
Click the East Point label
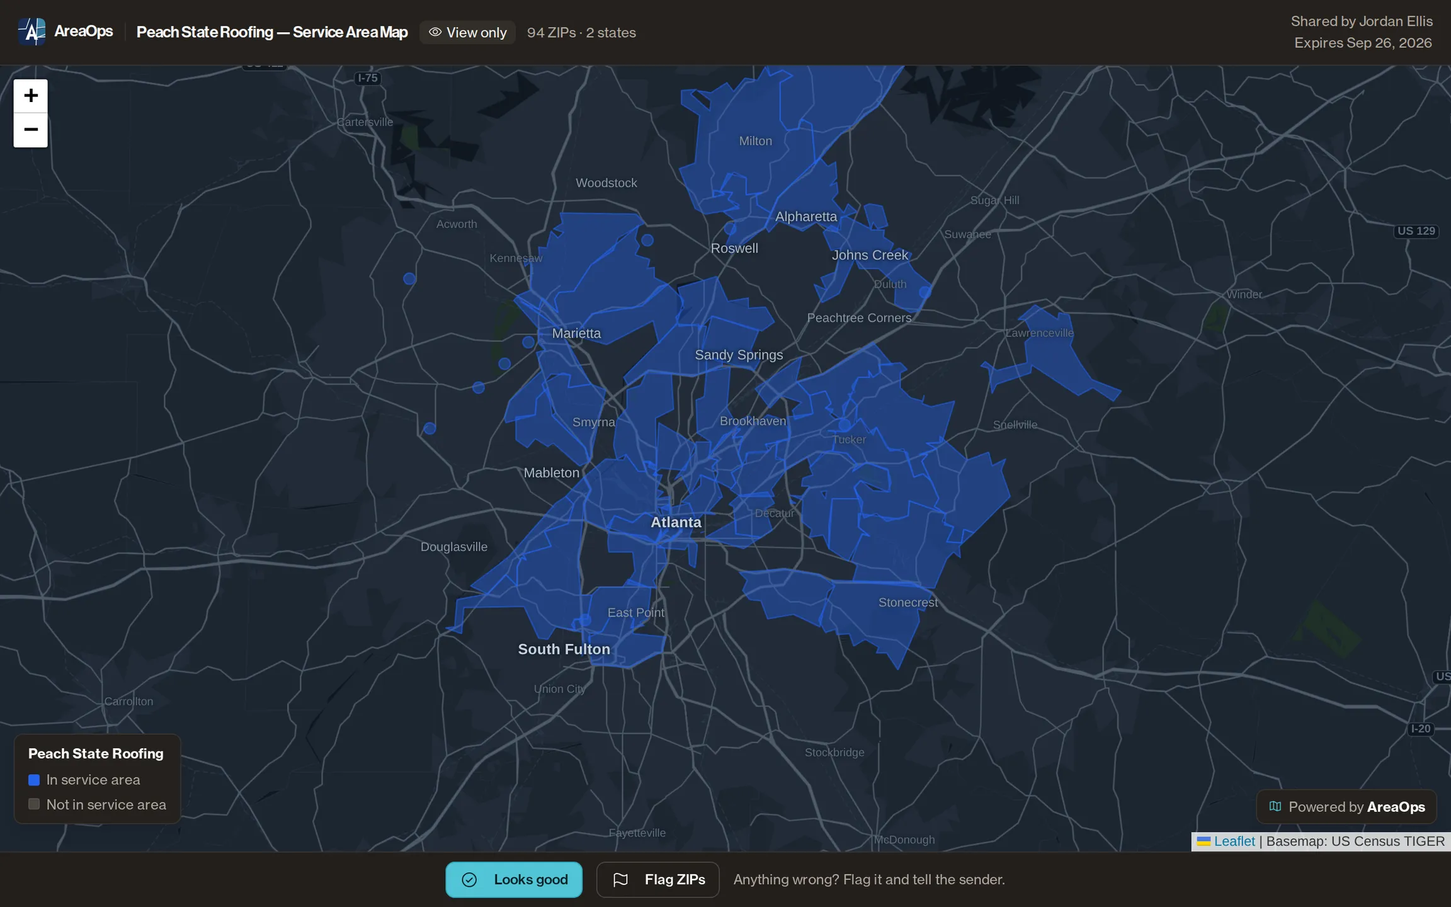click(635, 612)
